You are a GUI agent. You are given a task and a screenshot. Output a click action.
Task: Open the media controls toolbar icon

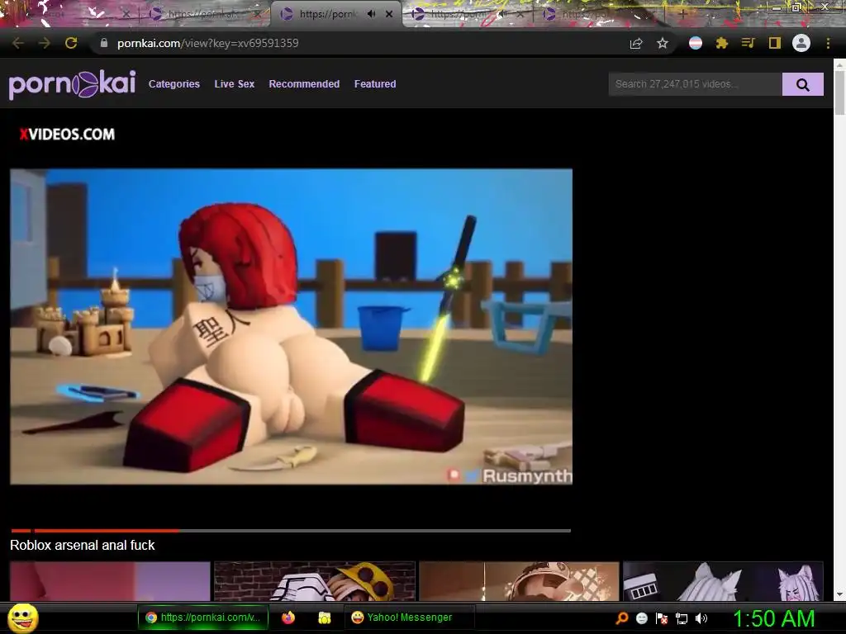tap(748, 43)
